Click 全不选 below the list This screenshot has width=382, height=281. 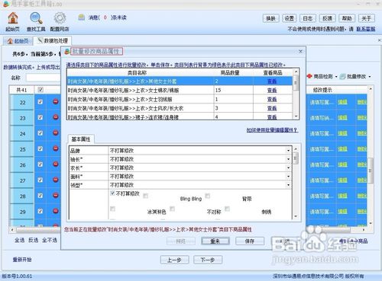click(50, 240)
